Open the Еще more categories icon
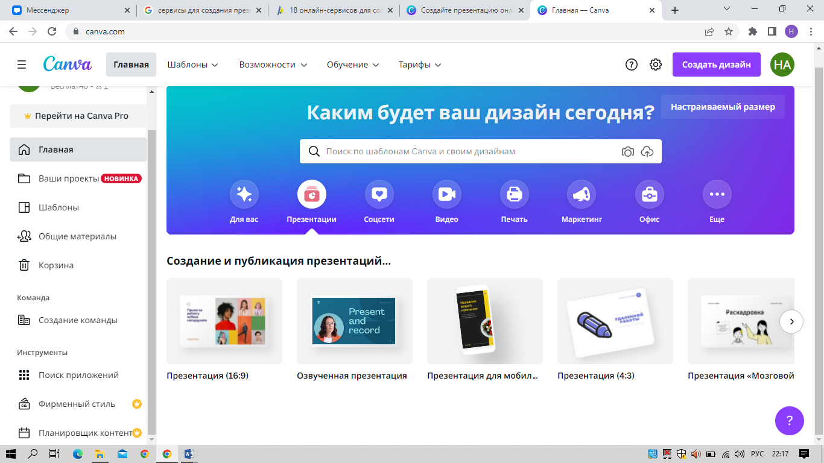824x463 pixels. (x=717, y=194)
